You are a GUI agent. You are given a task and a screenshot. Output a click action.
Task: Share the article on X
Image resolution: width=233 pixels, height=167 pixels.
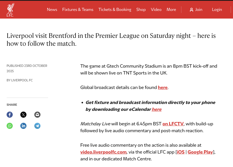pos(23,115)
